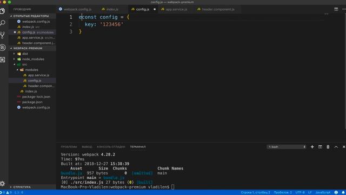Open package-lock.json in file tree

click(32, 96)
